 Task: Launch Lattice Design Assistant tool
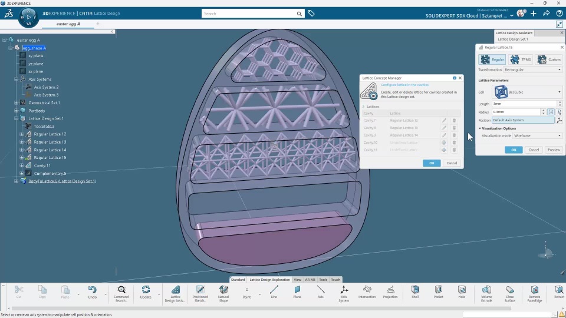pyautogui.click(x=175, y=293)
